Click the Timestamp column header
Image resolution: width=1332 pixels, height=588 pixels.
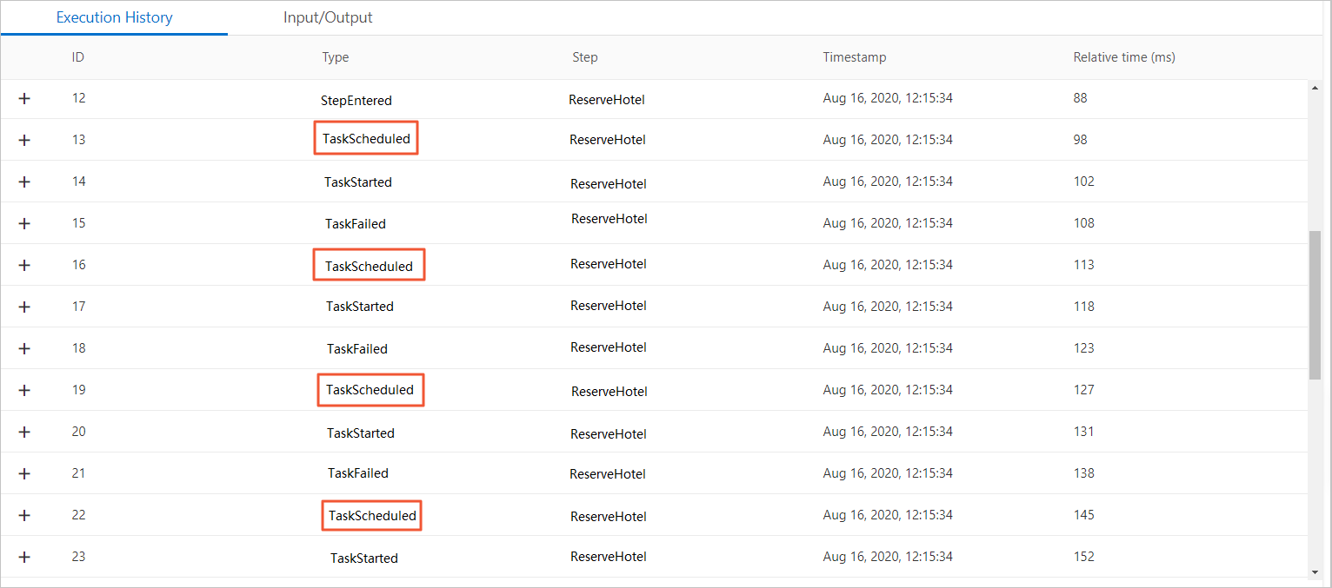pyautogui.click(x=854, y=57)
